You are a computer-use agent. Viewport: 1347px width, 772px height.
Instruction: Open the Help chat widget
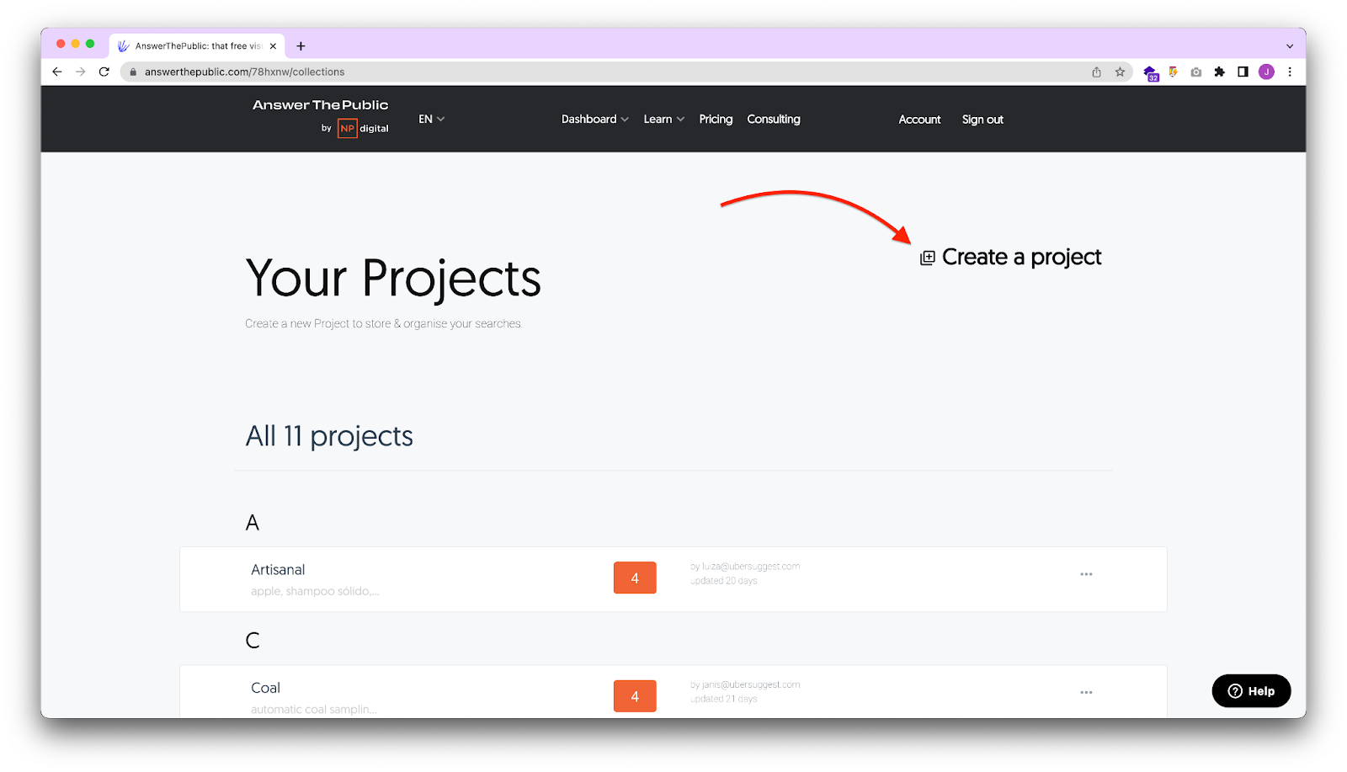tap(1251, 691)
